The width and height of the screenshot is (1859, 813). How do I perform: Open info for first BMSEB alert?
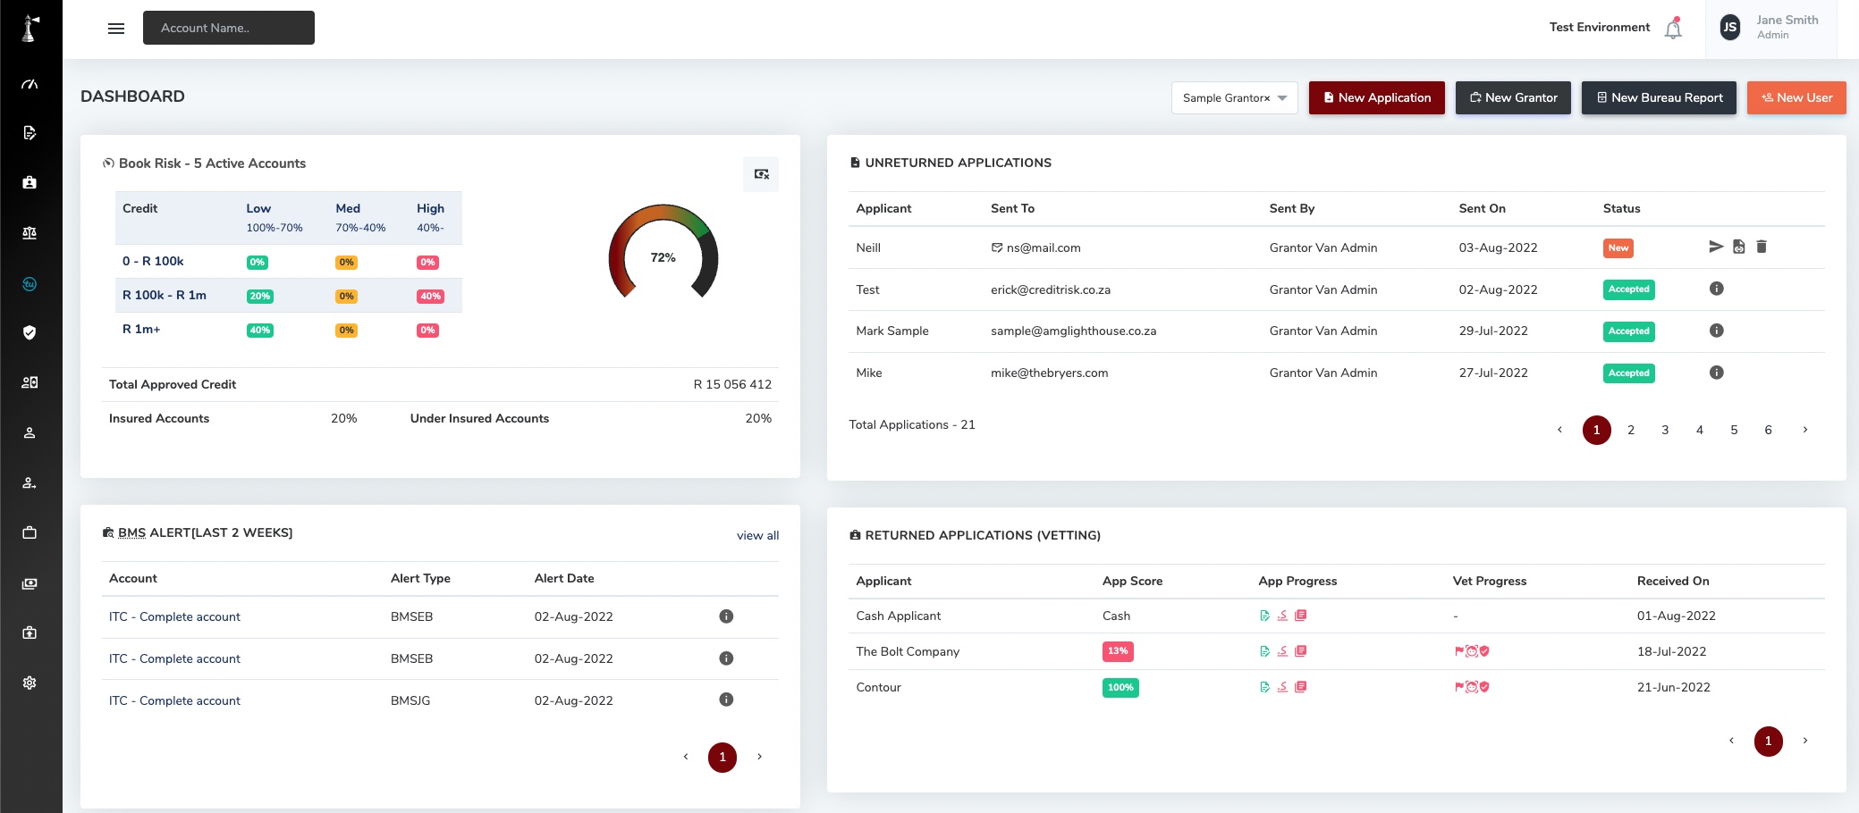click(x=727, y=616)
